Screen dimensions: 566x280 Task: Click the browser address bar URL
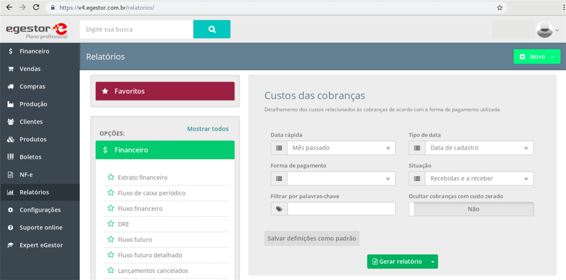click(x=107, y=8)
